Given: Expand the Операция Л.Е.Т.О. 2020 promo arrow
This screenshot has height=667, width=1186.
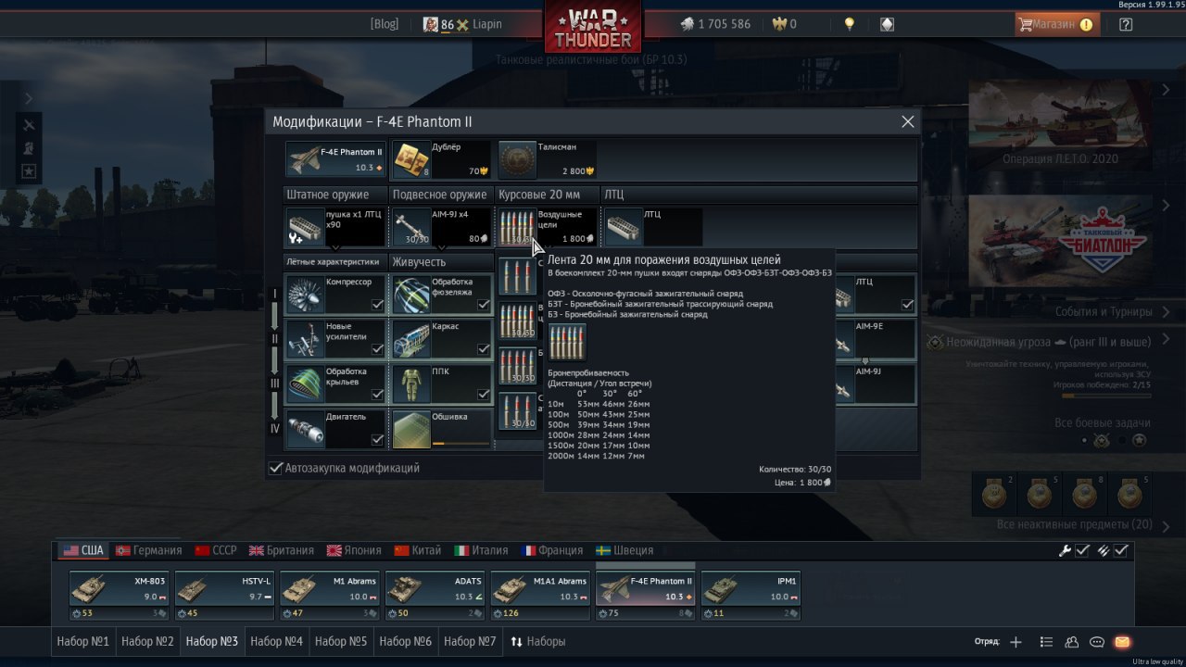Looking at the screenshot, I should (1166, 90).
